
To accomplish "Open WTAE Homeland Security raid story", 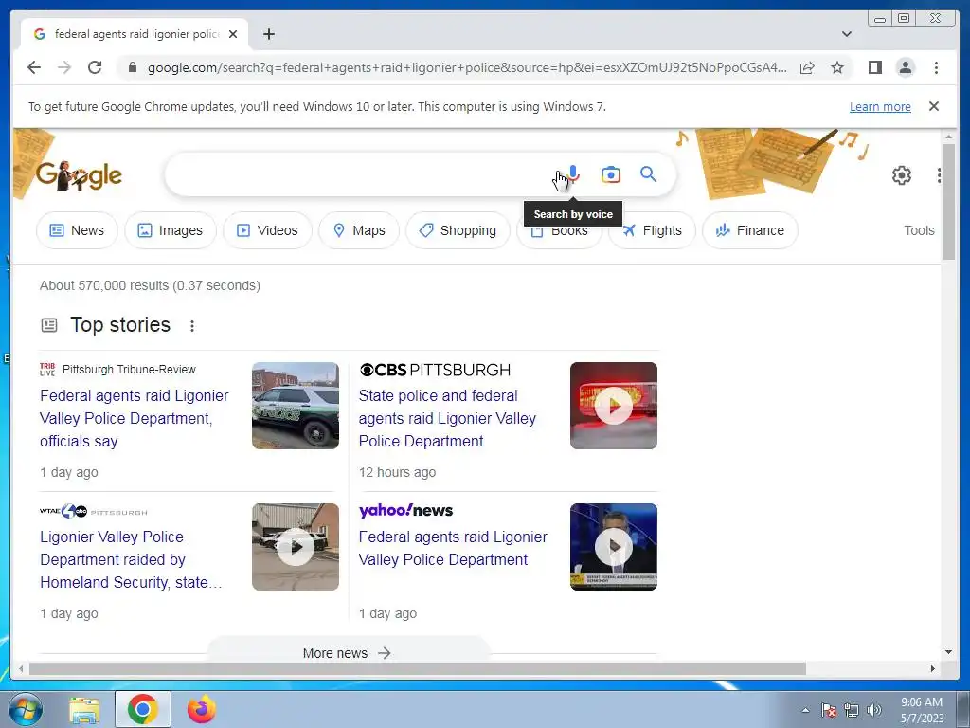I will [131, 559].
